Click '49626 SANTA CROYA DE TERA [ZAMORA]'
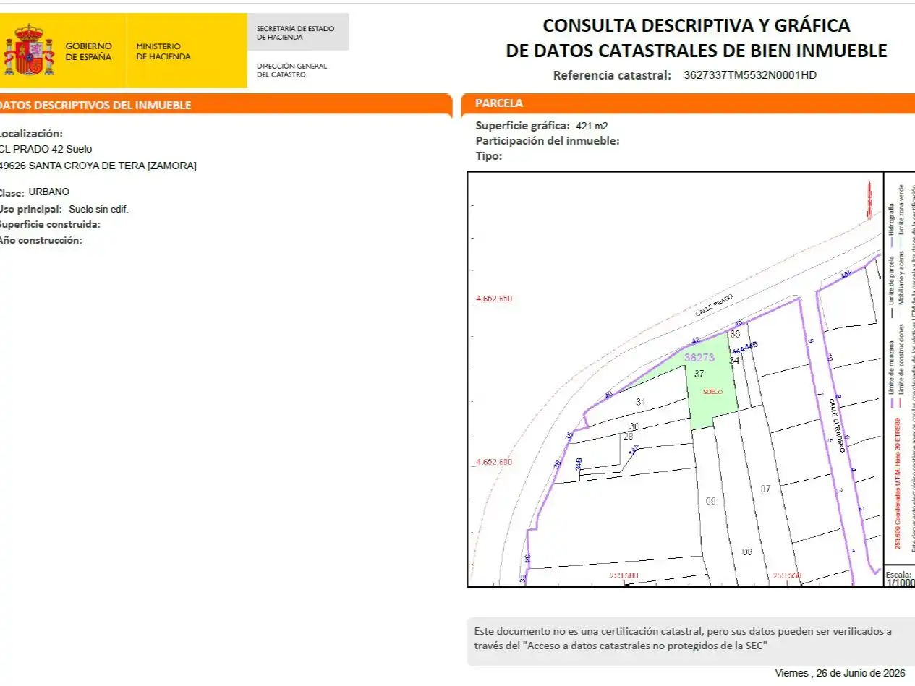 click(x=98, y=166)
